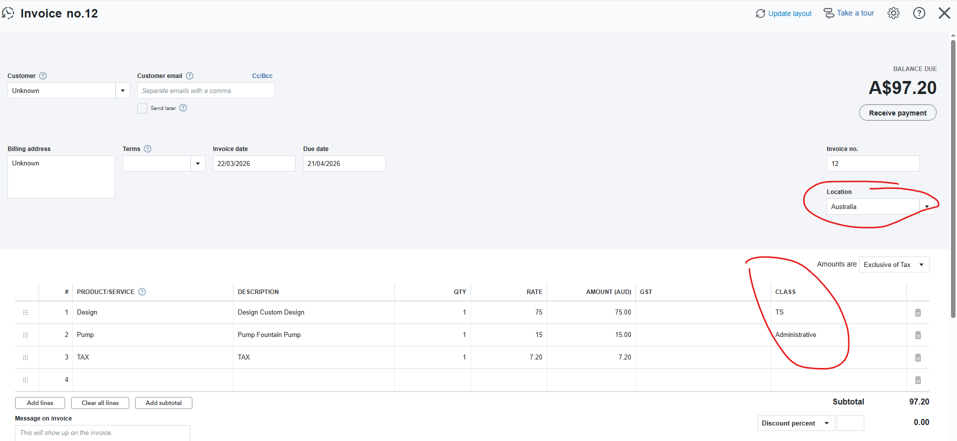Screen dimensions: 957x441
Task: Click the Product/Service help icon
Action: (142, 292)
